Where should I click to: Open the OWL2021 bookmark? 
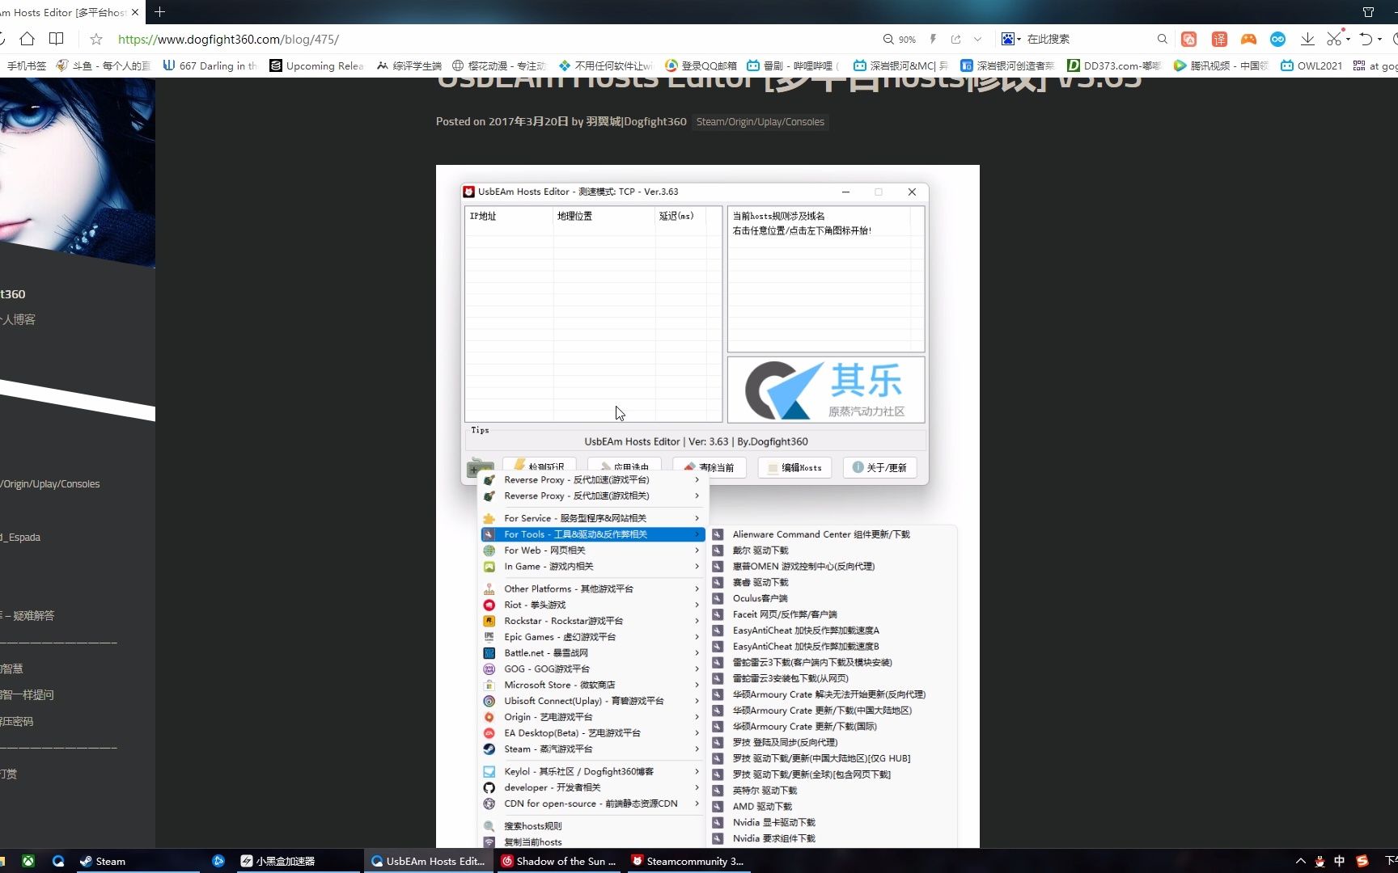click(x=1311, y=65)
